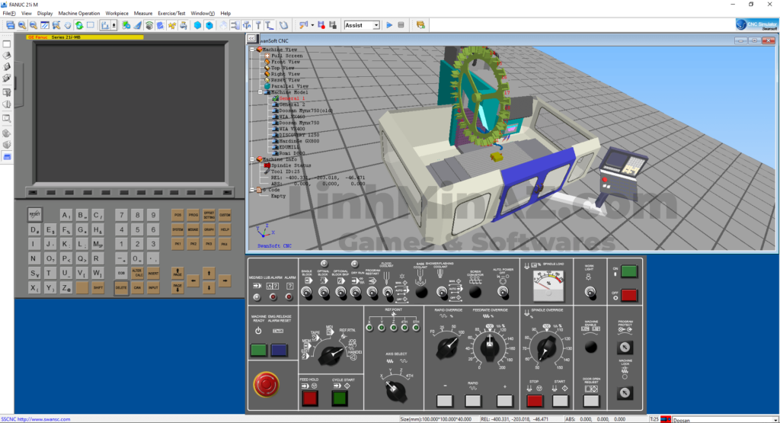Collapse the Machine View tree node

click(252, 50)
